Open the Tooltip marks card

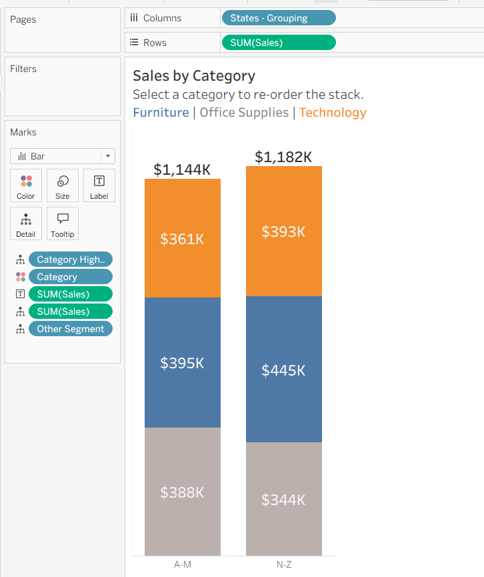(x=63, y=223)
